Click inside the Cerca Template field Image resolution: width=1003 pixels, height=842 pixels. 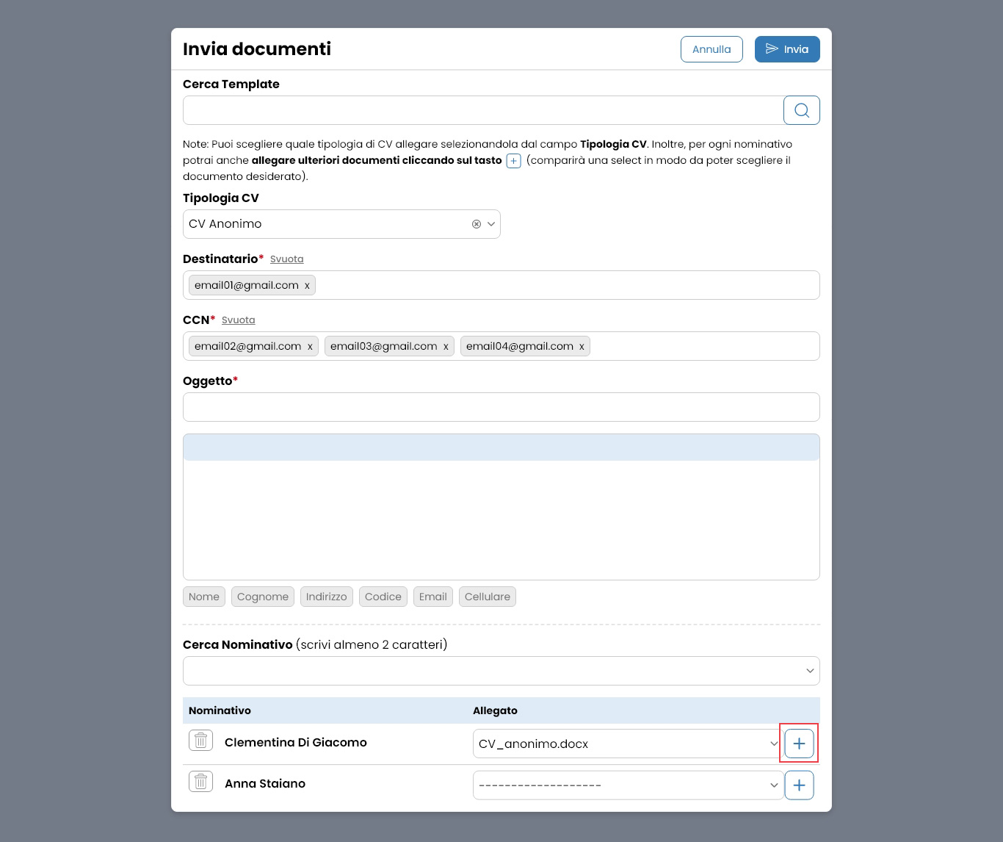pos(482,110)
